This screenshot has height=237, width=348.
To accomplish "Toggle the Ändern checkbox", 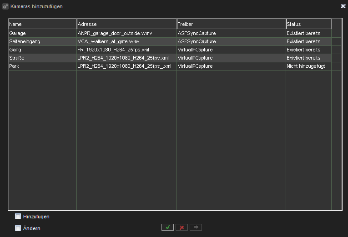I will [18, 228].
